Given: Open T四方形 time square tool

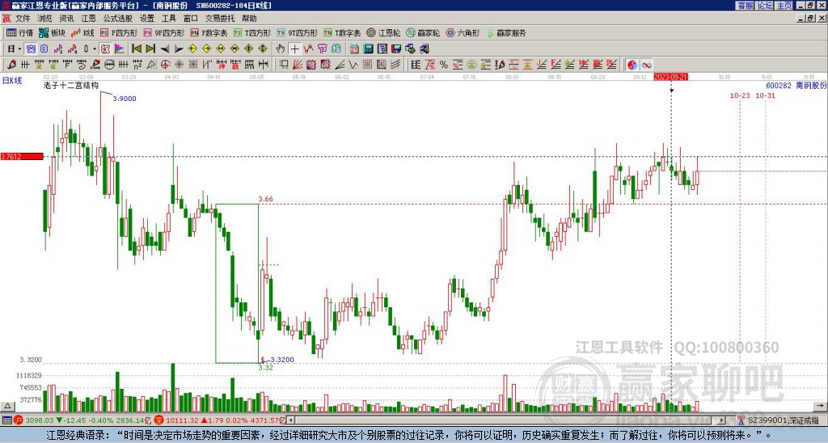Looking at the screenshot, I should click(252, 32).
